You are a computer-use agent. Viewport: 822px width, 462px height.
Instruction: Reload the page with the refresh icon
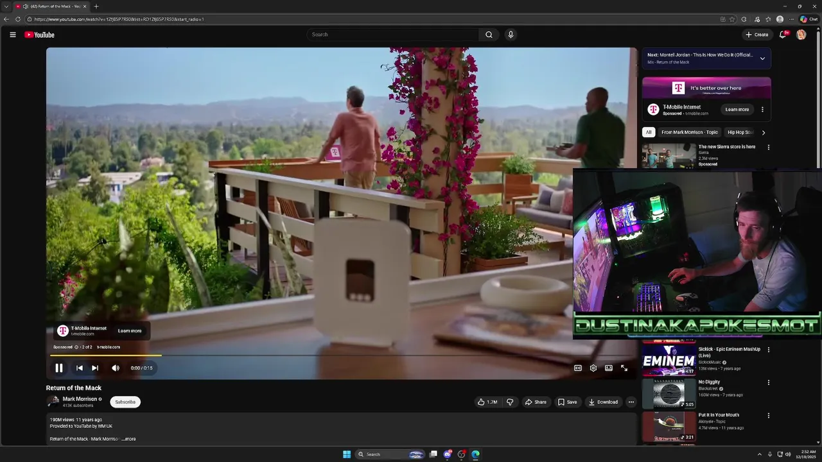coord(18,19)
